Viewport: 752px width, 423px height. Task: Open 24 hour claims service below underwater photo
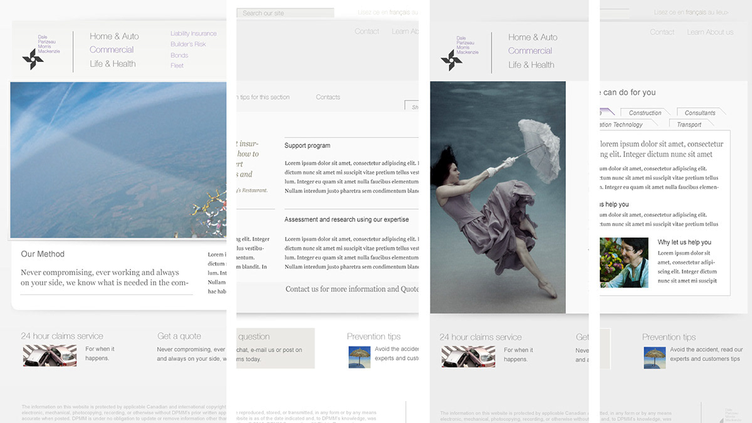tap(481, 337)
